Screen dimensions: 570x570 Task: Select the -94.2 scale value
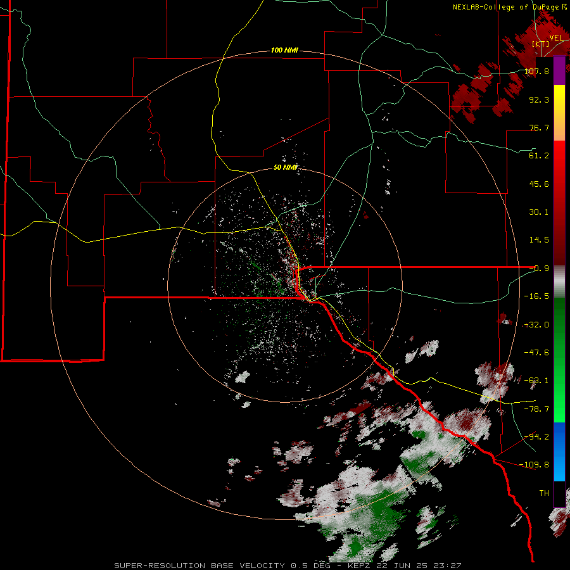coord(536,437)
